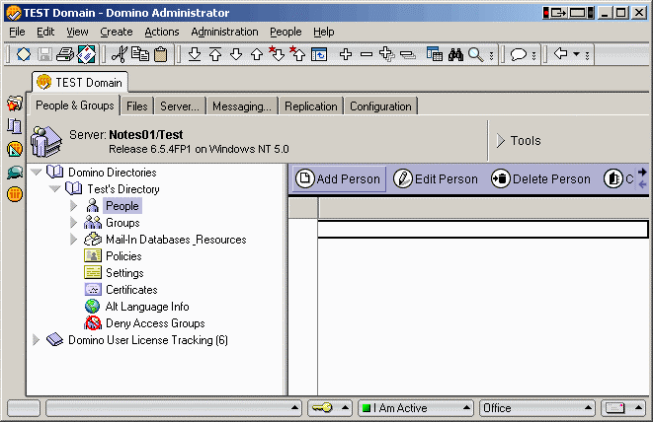653x422 pixels.
Task: Switch to the Configuration tab
Action: [380, 106]
